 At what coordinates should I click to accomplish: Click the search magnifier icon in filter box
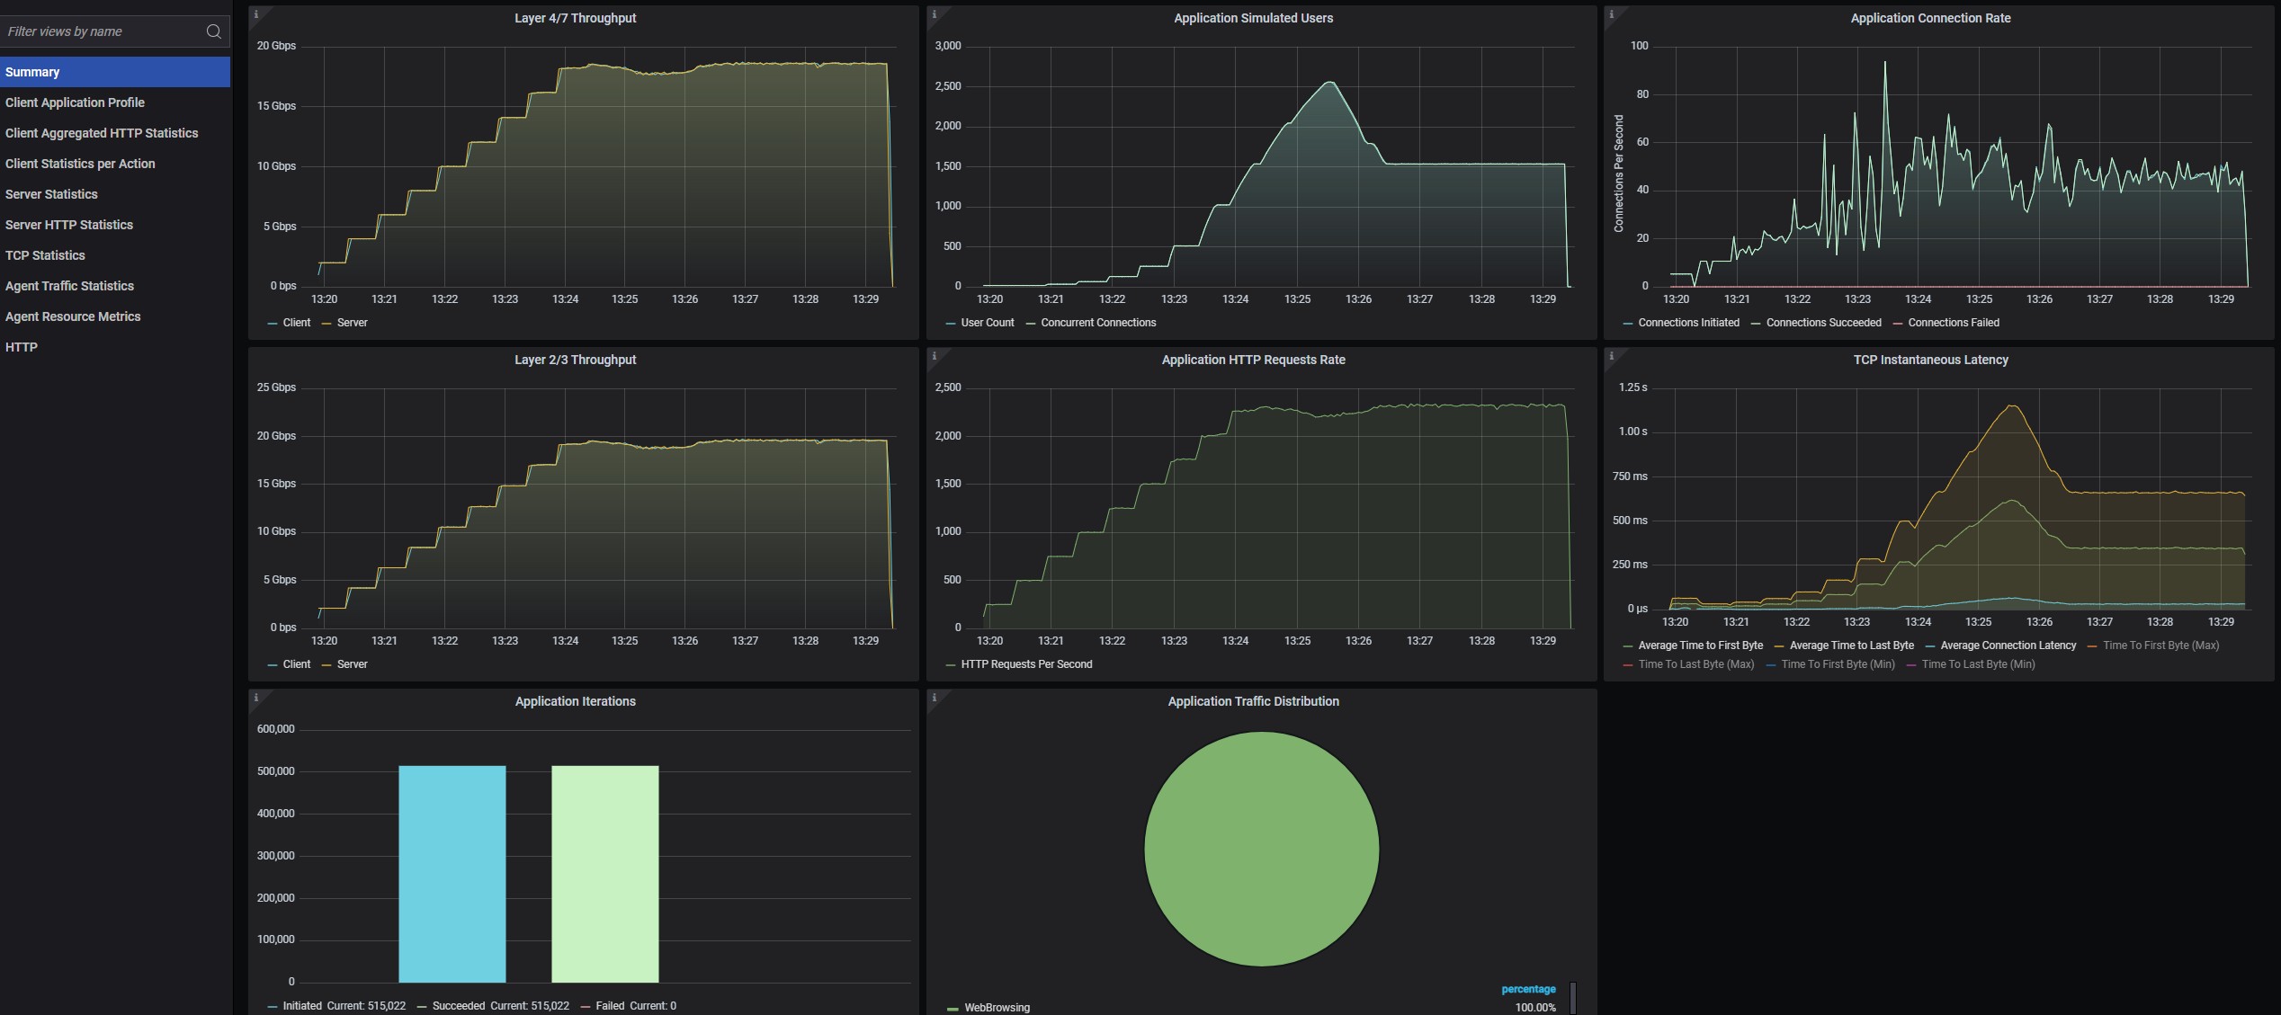tap(213, 31)
